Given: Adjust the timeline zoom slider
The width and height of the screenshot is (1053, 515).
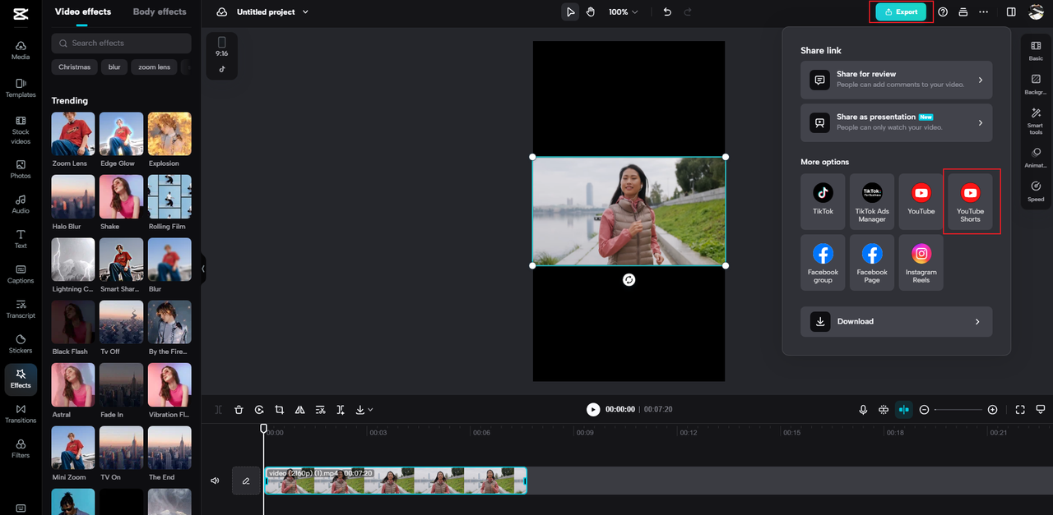Looking at the screenshot, I should 957,409.
